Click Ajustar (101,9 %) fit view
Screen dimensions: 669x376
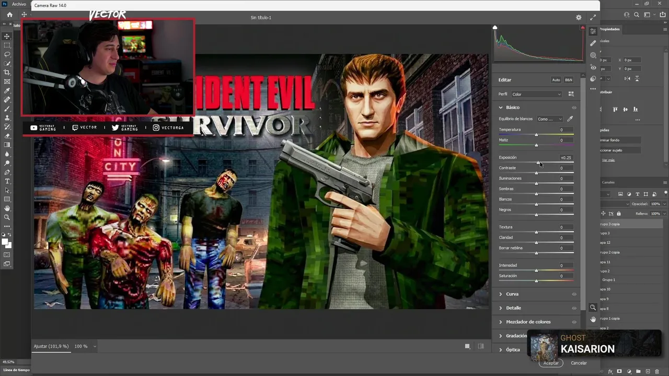click(51, 346)
